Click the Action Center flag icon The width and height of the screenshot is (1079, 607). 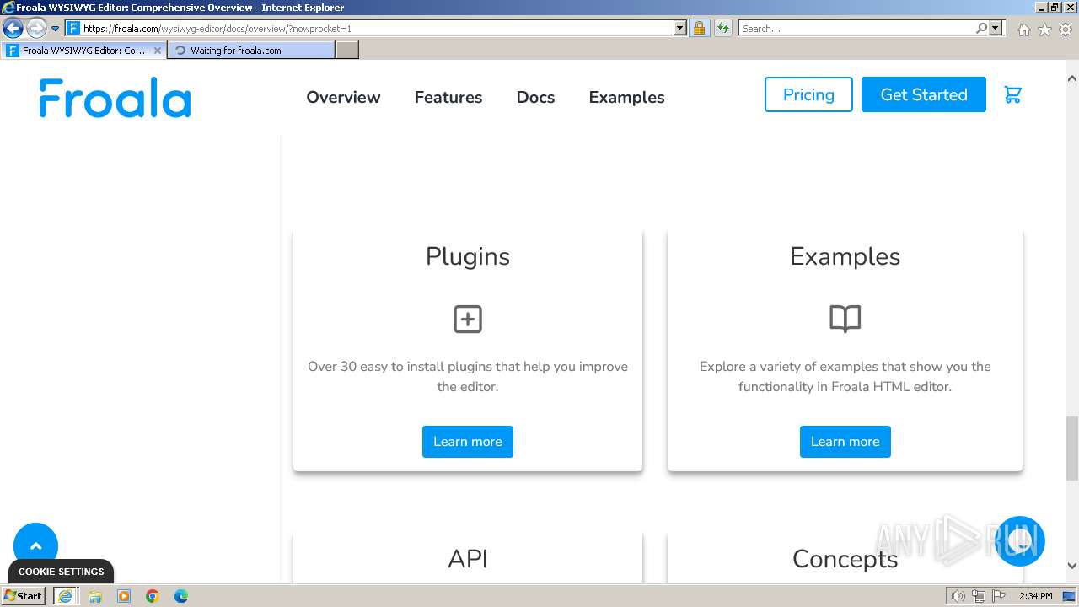click(x=998, y=596)
